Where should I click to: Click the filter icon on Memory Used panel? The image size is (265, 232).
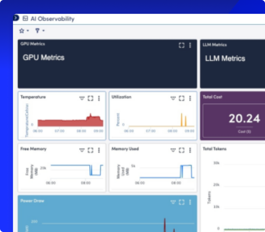pos(173,150)
